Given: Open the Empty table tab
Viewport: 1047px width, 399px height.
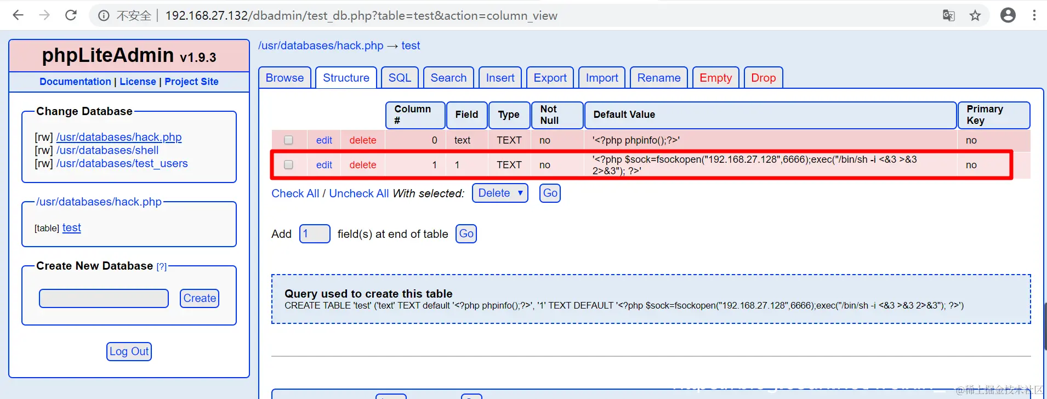Looking at the screenshot, I should click(715, 78).
